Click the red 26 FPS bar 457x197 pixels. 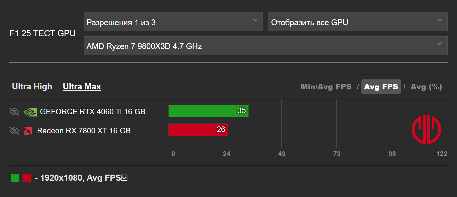(198, 130)
